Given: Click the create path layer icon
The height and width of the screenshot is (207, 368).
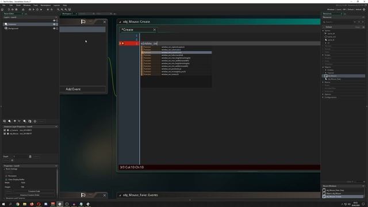Looking at the screenshot, I should tap(20, 121).
